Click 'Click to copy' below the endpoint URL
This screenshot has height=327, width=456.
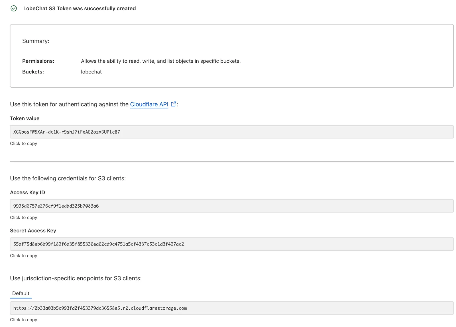(24, 320)
